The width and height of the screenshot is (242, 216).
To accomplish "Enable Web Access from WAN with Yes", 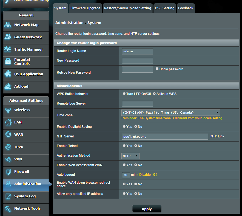I will (124, 165).
